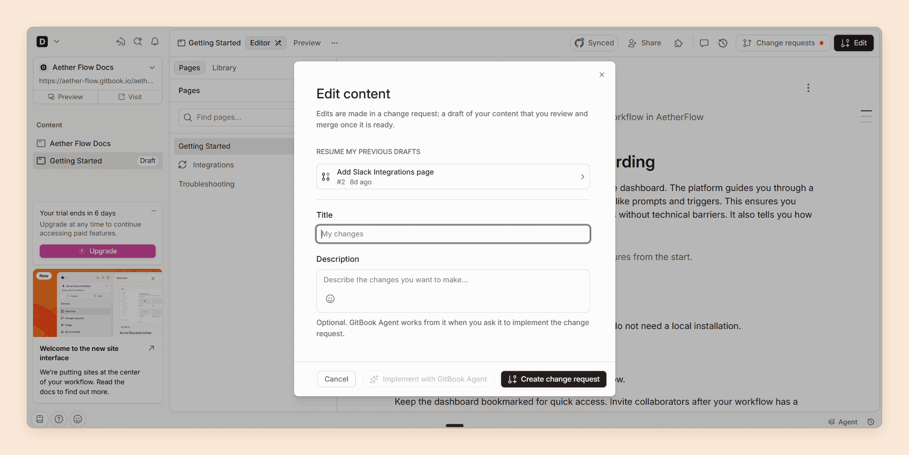This screenshot has width=909, height=455.
Task: Select Getting Started page in list
Action: (x=234, y=146)
